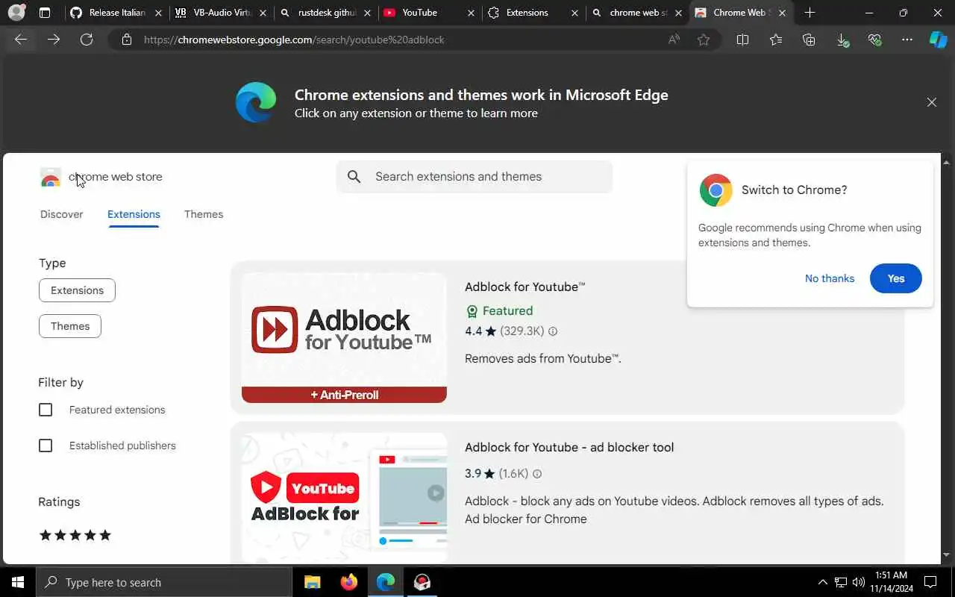Viewport: 955px width, 597px height.
Task: Open the RustDesk taskbar icon
Action: [x=422, y=582]
